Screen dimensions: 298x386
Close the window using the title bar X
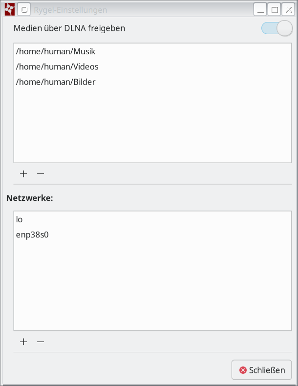(288, 9)
